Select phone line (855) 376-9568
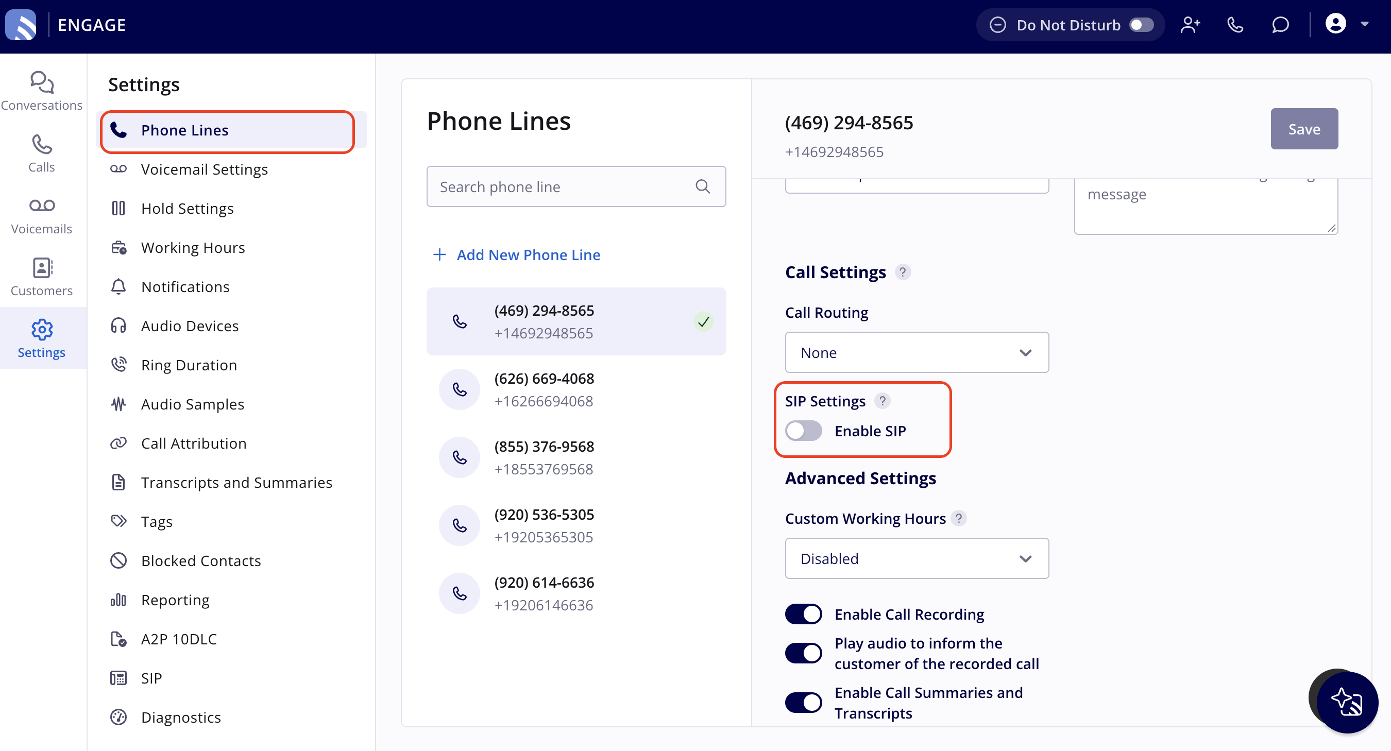The image size is (1391, 751). [575, 457]
